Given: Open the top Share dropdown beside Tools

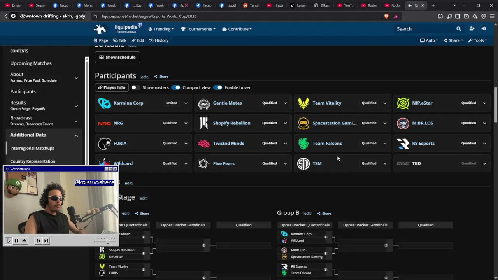Looking at the screenshot, I should (453, 40).
